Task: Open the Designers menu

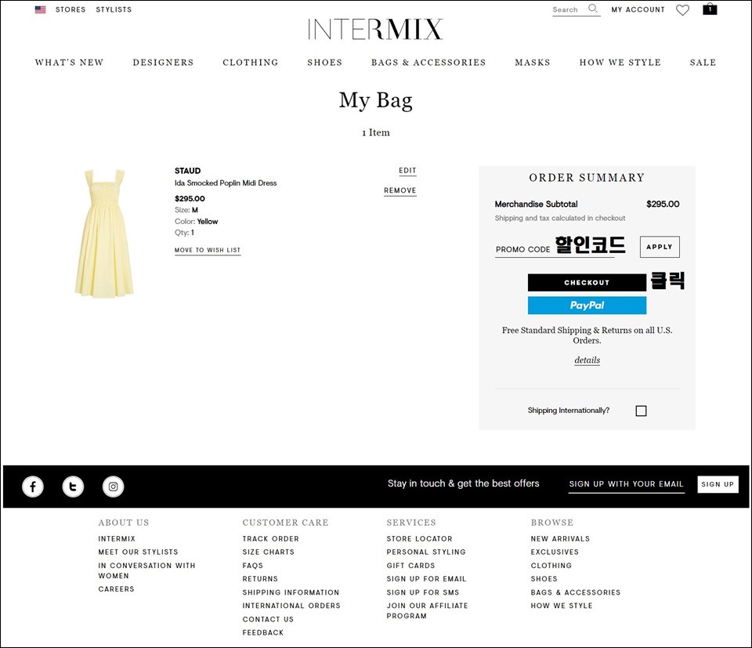Action: point(163,63)
